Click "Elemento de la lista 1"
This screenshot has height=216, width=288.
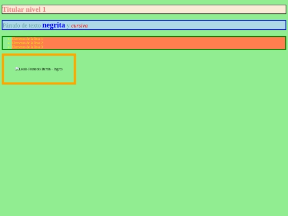click(x=27, y=39)
